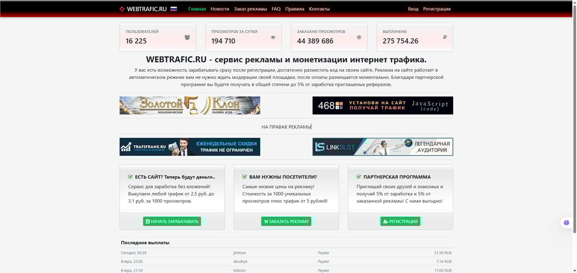Viewport: 577px width, 273px height.
Task: Click the ПАРТНЕРСКАЯ ПРОГРАММА heading
Action: tap(397, 177)
